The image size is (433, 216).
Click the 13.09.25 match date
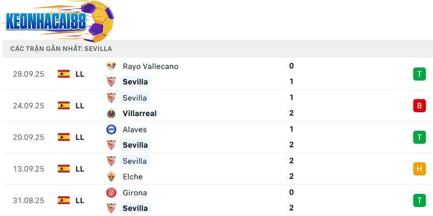[x=29, y=169]
